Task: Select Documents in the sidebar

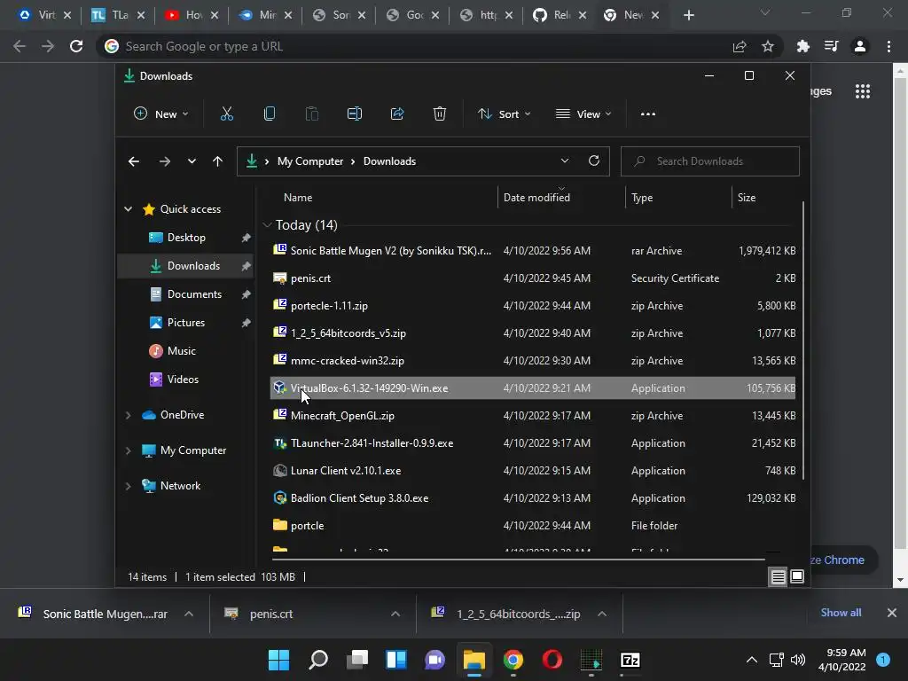Action: [185, 294]
